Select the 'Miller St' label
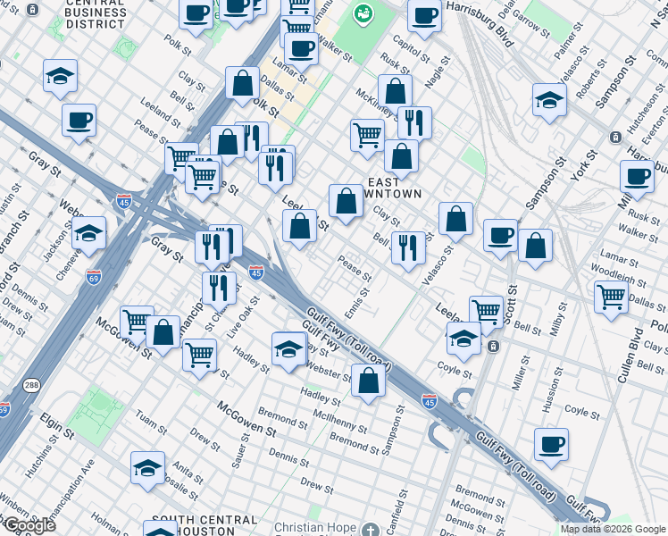 [x=521, y=373]
